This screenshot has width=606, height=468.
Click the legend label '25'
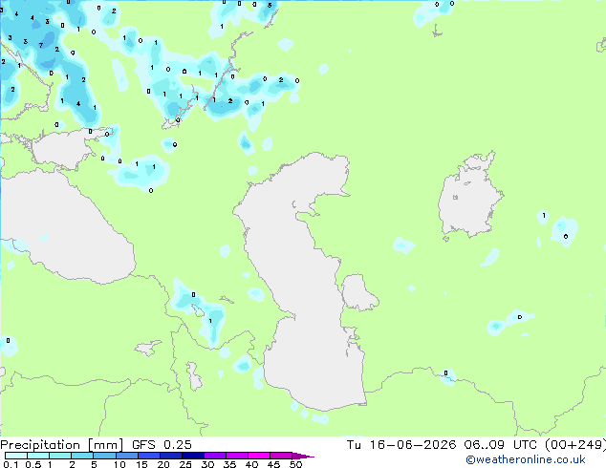pyautogui.click(x=185, y=464)
